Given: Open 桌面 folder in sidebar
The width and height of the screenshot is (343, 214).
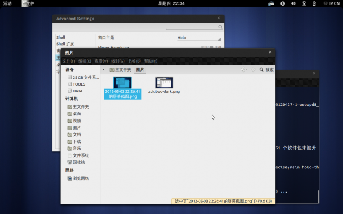Looking at the screenshot, I should [74, 114].
